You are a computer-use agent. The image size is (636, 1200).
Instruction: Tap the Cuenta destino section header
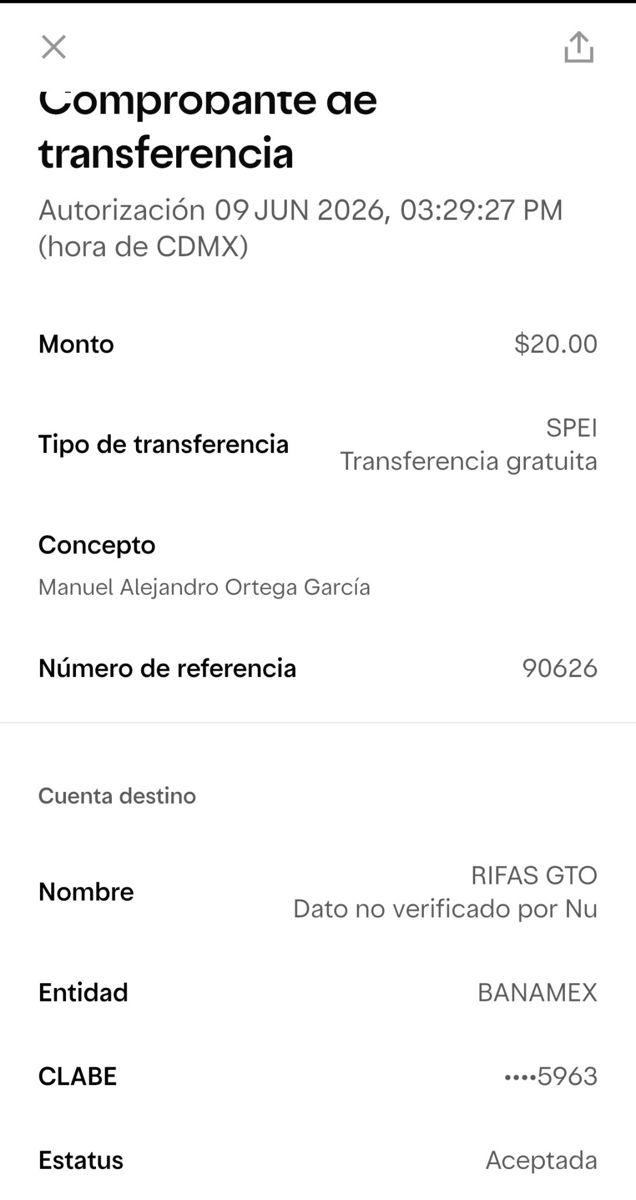click(117, 796)
